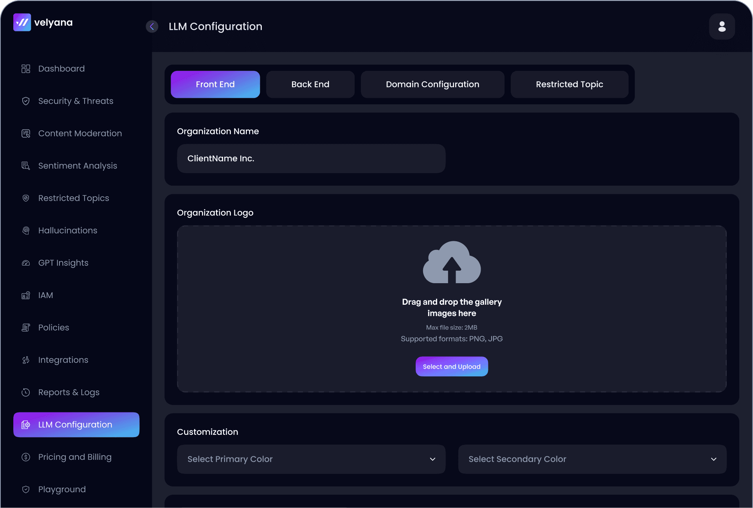Click the velyana brand name text
This screenshot has width=753, height=508.
[53, 23]
